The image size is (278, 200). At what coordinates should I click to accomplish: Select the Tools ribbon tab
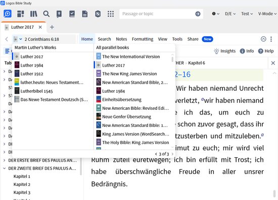[177, 39]
